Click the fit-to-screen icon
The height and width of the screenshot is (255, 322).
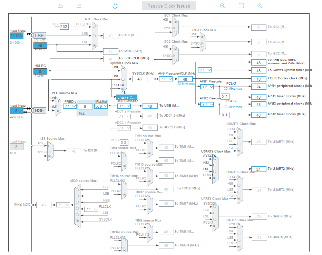(241, 6)
